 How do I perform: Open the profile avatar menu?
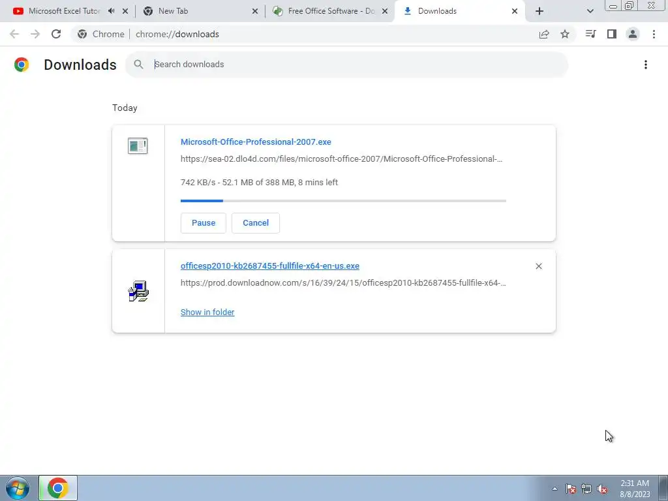point(633,34)
